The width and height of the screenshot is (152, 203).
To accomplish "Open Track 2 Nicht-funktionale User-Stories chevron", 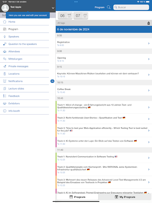I will (x=149, y=119).
